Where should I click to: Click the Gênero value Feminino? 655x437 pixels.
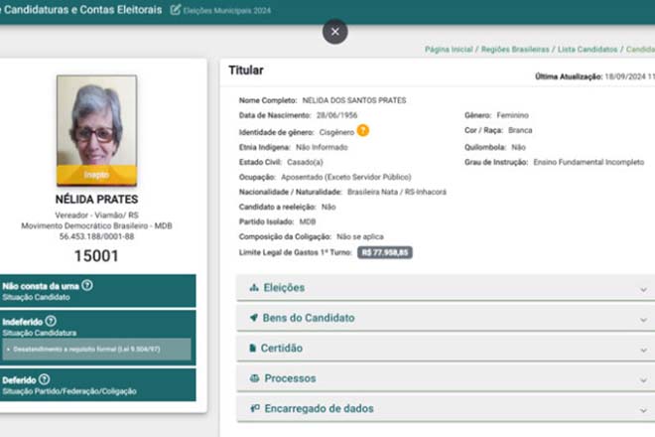tap(512, 115)
